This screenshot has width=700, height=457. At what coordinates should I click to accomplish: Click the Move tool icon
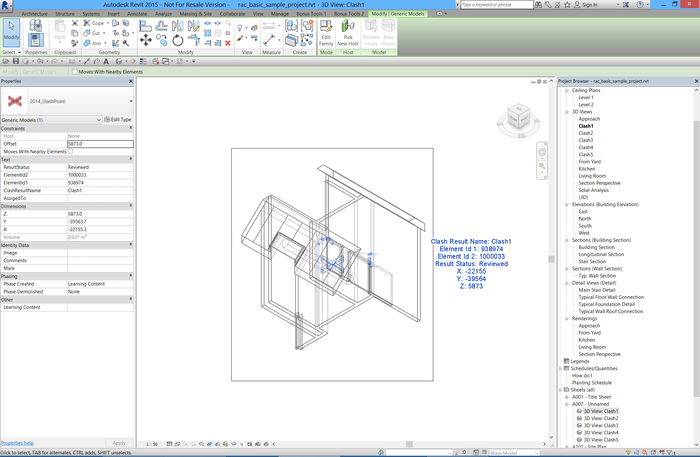point(146,40)
